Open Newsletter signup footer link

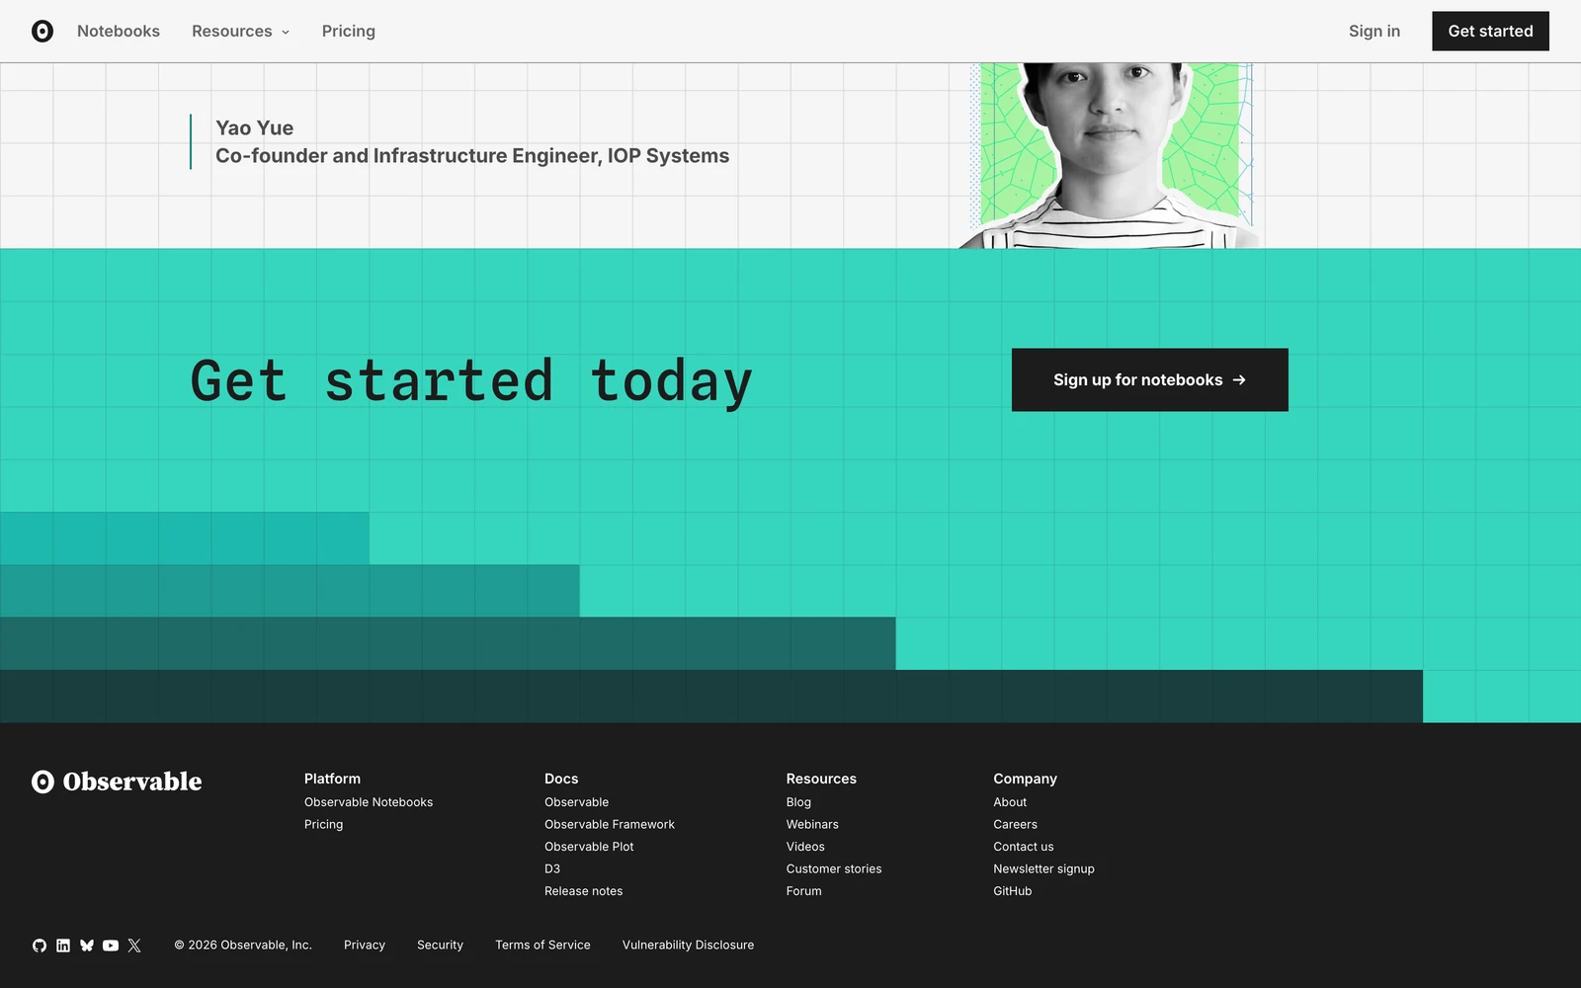pos(1043,868)
